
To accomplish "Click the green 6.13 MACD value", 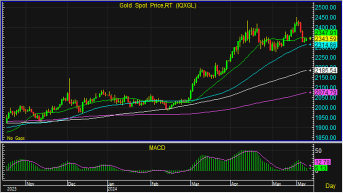I will click(321, 168).
